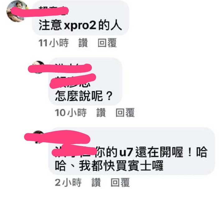Open the 11小時 timestamp link

click(54, 43)
